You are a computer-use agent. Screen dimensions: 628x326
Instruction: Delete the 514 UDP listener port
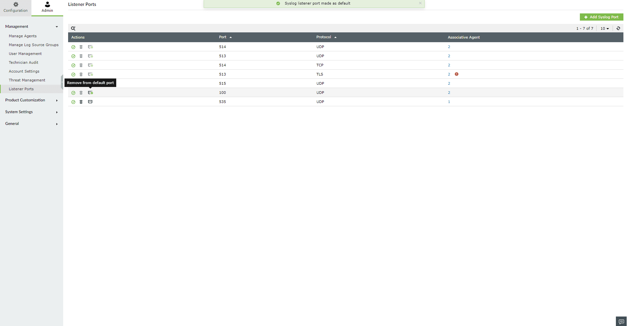click(x=81, y=47)
